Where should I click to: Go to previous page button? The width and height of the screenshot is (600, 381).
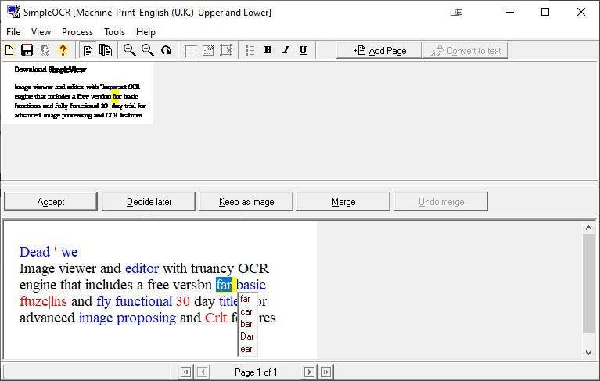203,372
